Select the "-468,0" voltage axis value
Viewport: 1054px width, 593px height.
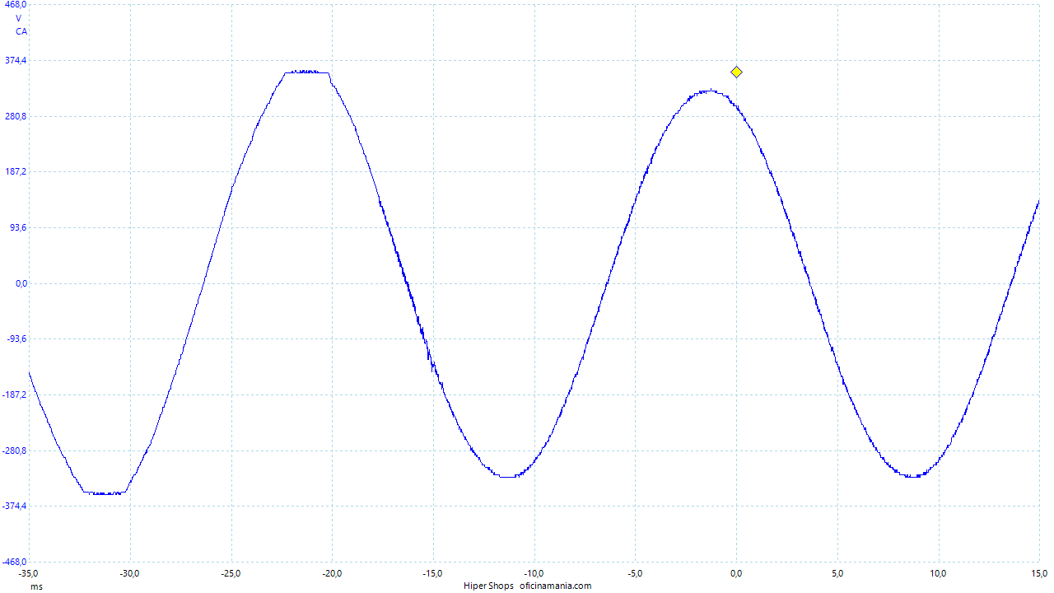[15, 562]
